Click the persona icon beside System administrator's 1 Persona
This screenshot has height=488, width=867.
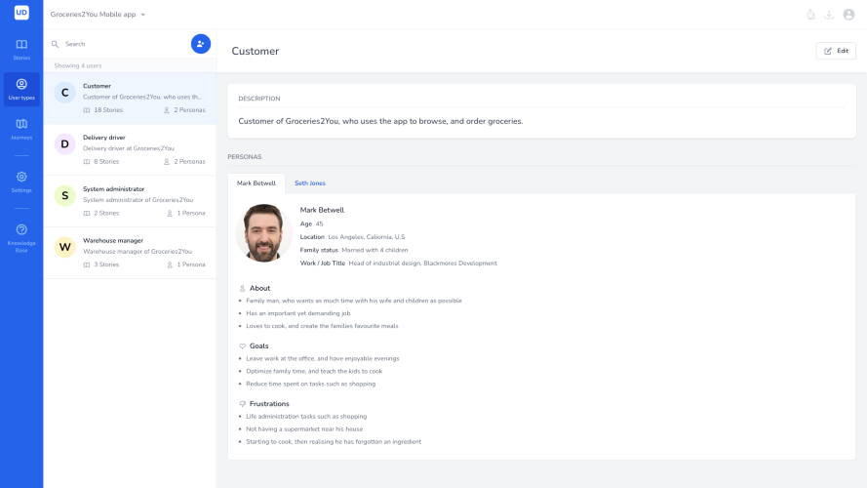[x=170, y=213]
